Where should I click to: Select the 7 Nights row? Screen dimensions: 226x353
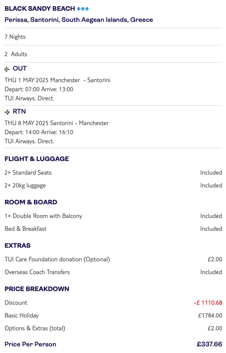[x=113, y=37]
